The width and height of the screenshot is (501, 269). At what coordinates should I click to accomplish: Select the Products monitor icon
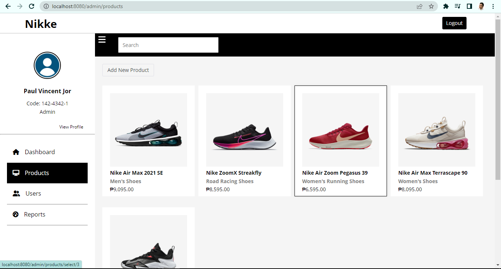pyautogui.click(x=15, y=172)
